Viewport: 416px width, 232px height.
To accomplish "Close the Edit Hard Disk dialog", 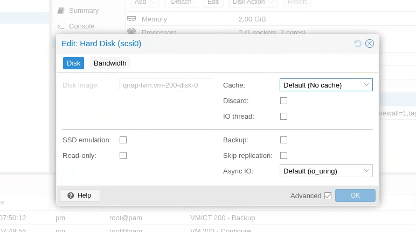I will click(x=370, y=44).
